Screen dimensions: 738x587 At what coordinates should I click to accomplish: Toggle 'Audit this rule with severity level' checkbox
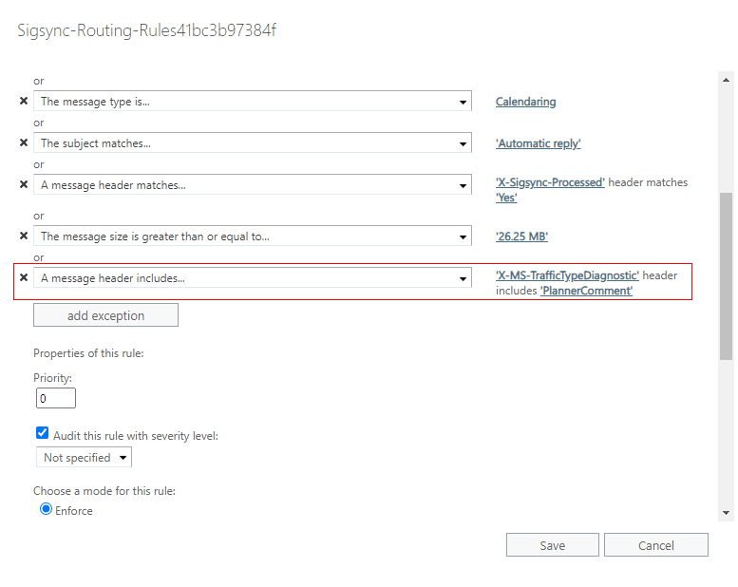coord(42,433)
